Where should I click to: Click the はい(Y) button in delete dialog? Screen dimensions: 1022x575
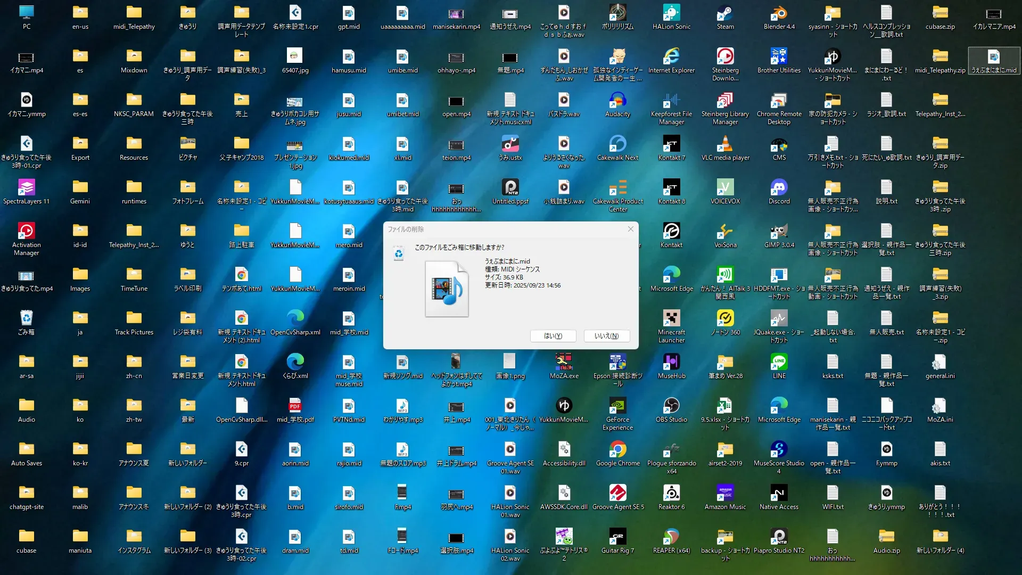coord(553,336)
